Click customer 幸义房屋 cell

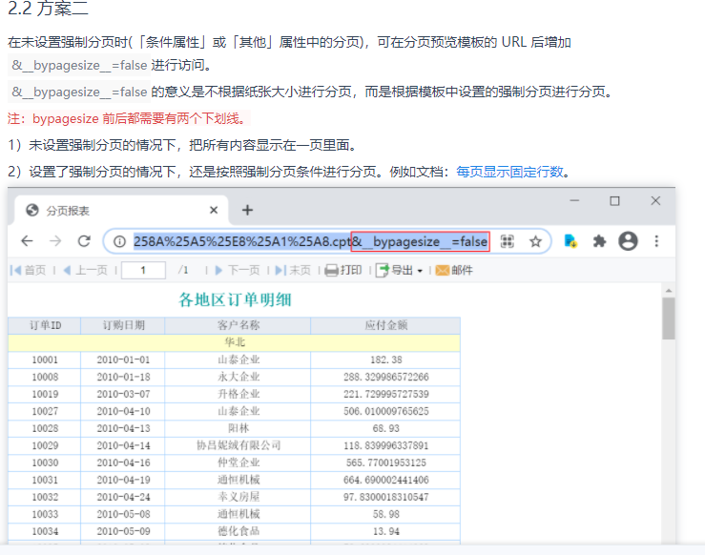[238, 497]
